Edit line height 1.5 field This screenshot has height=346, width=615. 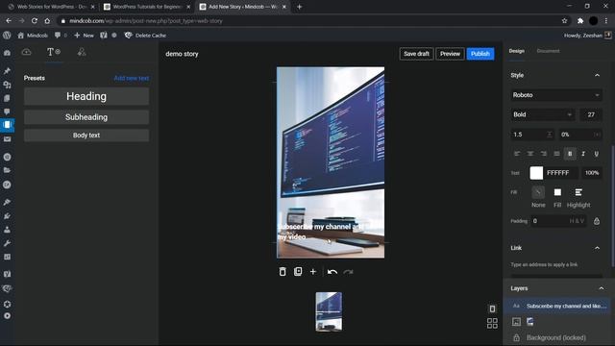click(533, 135)
